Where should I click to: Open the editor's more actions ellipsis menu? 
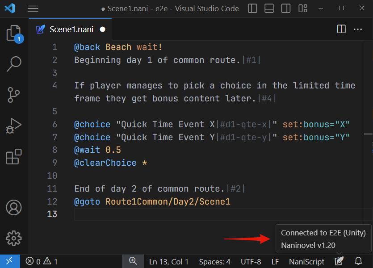[x=357, y=29]
